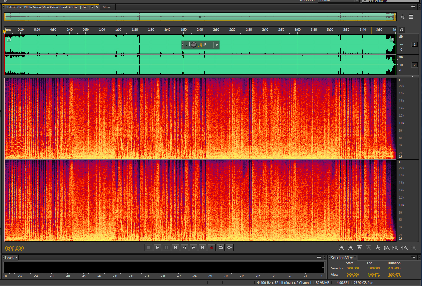Click the fade-out handle on waveform
Image resolution: width=422 pixels, height=286 pixels.
(392, 39)
